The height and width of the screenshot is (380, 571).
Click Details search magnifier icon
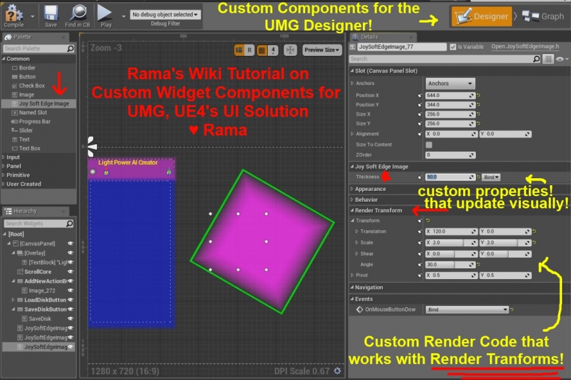click(536, 59)
